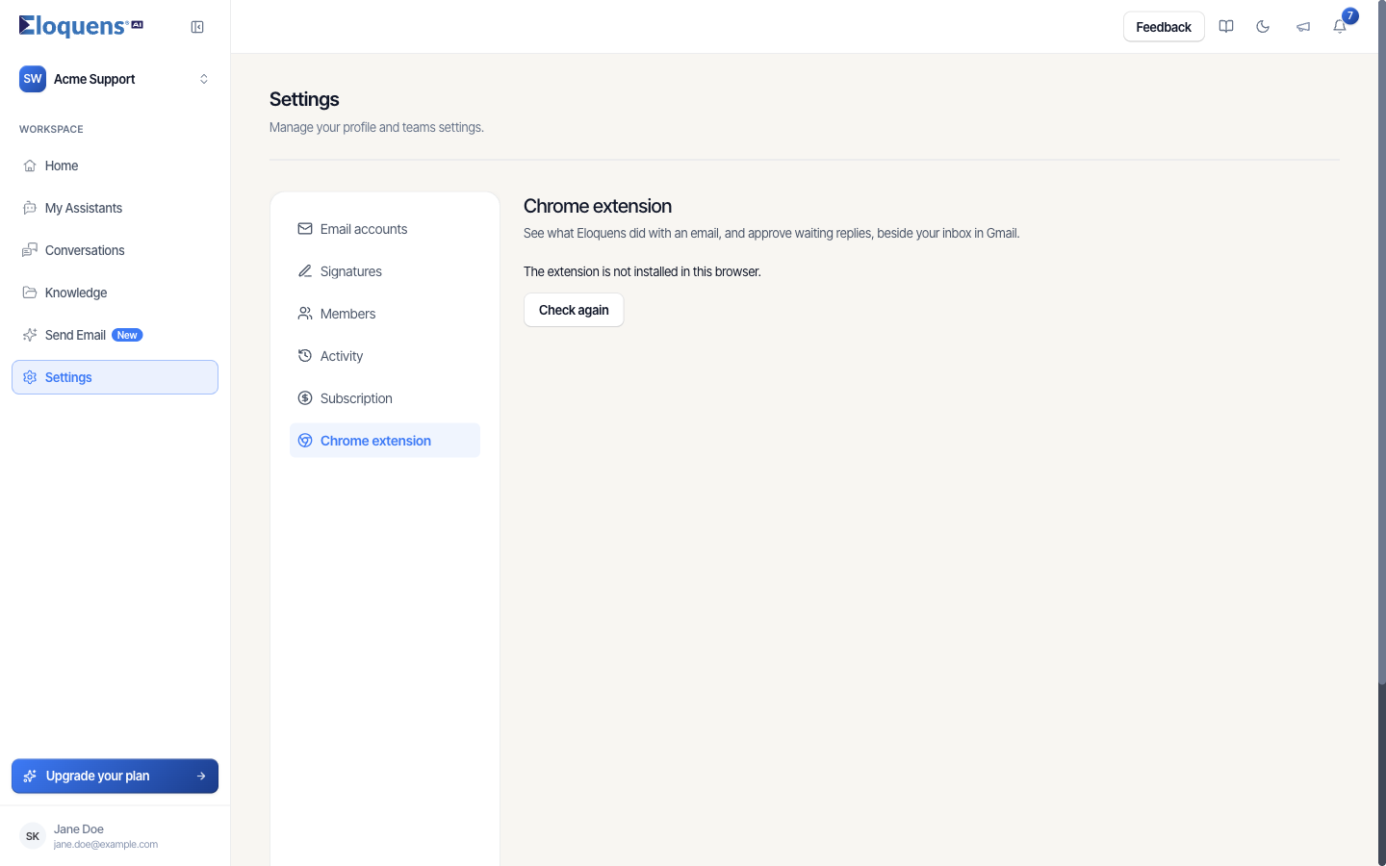Open Send Email

tap(115, 335)
